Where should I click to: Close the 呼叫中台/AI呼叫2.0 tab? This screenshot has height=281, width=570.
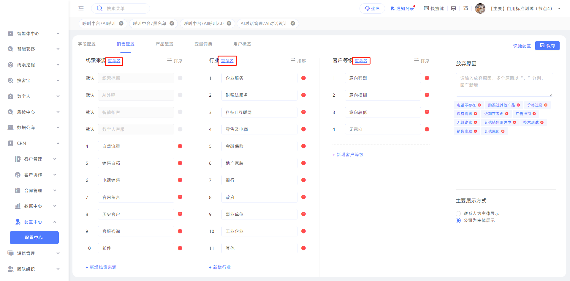point(229,23)
